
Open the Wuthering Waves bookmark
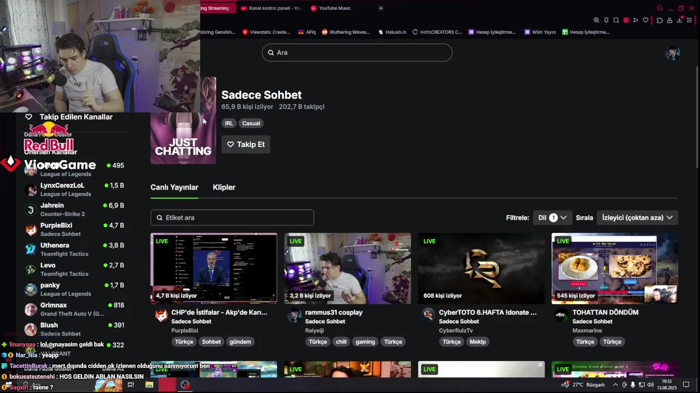point(346,32)
